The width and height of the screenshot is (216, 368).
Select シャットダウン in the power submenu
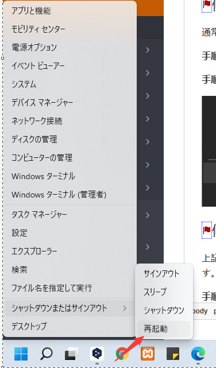coord(164,311)
